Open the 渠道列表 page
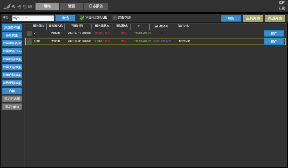The height and width of the screenshot is (168, 288). tap(275, 18)
